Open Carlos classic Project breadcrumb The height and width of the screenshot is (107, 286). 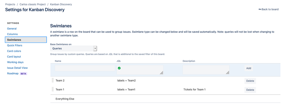coord(33,4)
